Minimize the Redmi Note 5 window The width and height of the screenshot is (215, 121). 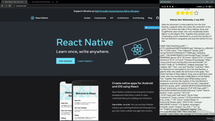[x=202, y=2]
